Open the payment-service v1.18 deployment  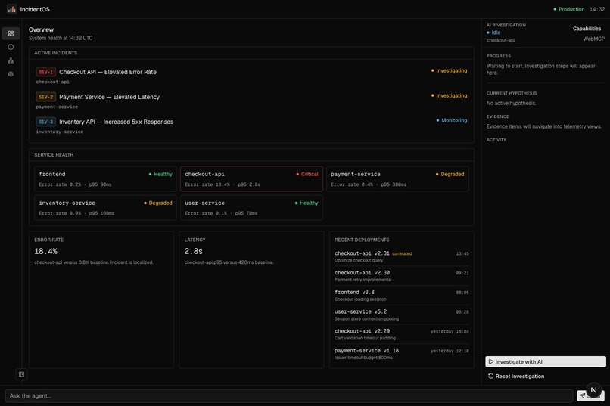[x=401, y=354]
